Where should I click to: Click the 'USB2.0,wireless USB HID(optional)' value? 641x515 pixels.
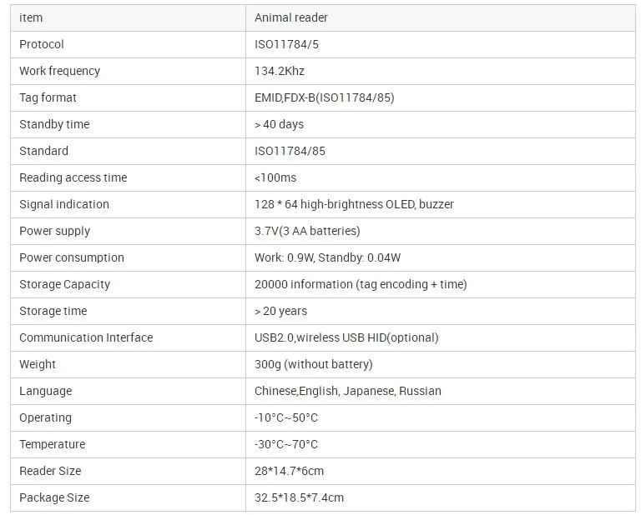(x=346, y=337)
